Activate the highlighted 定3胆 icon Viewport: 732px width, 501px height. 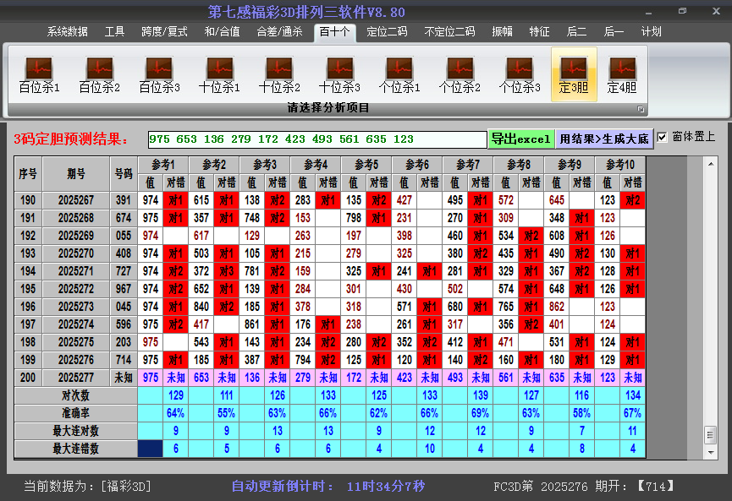(575, 71)
